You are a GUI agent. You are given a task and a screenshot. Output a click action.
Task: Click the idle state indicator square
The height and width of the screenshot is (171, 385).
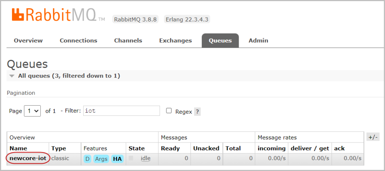(131, 158)
